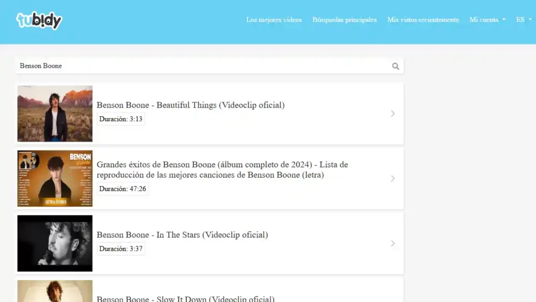This screenshot has height=302, width=536.
Task: Open Los mejores videos page
Action: point(274,20)
